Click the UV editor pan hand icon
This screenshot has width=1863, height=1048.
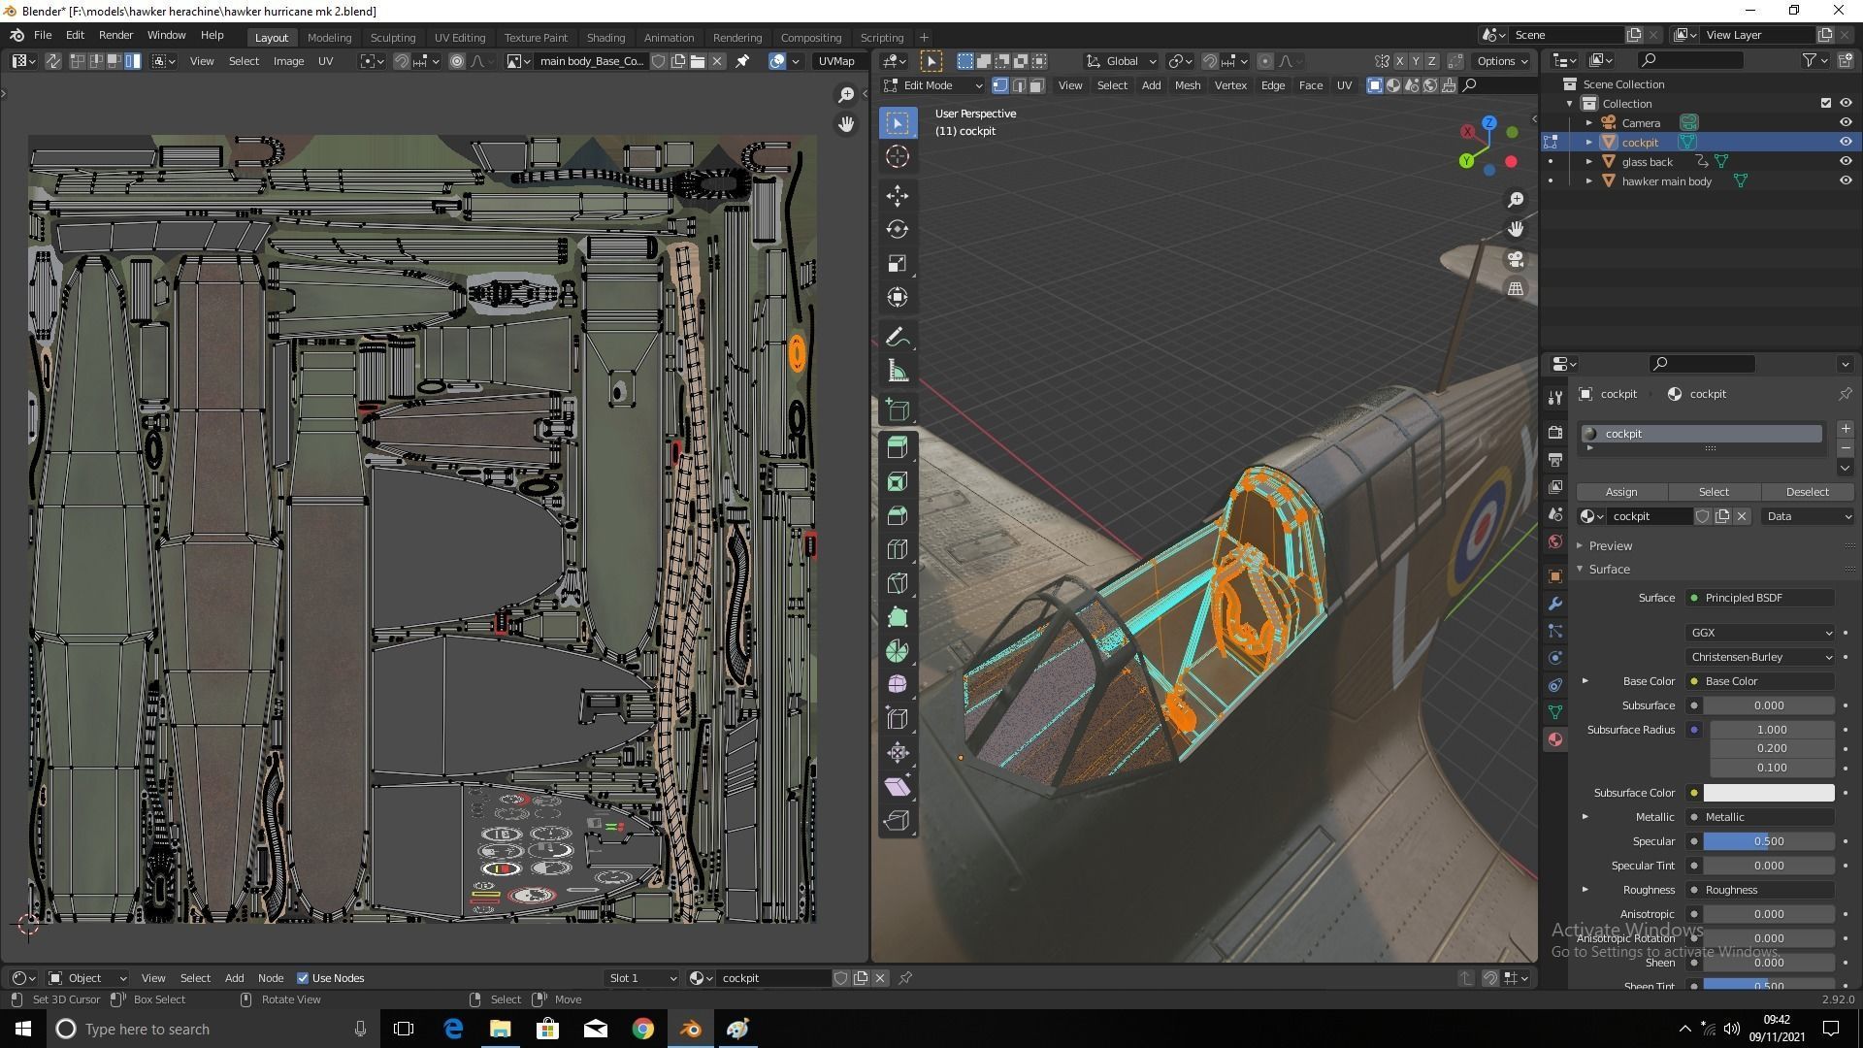point(846,124)
